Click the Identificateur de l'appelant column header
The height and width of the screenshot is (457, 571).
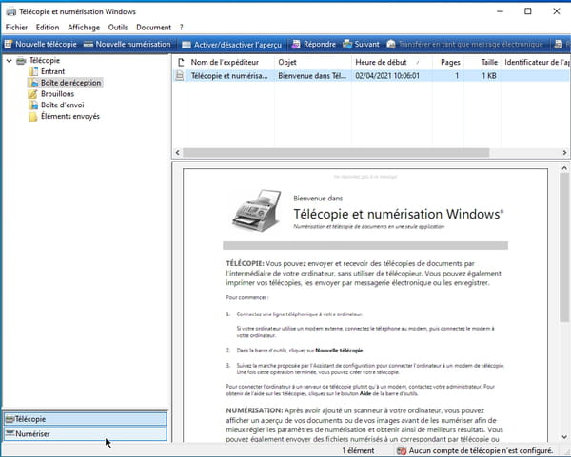536,62
